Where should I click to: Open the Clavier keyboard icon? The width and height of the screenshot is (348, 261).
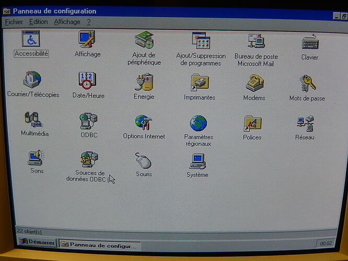pos(310,42)
